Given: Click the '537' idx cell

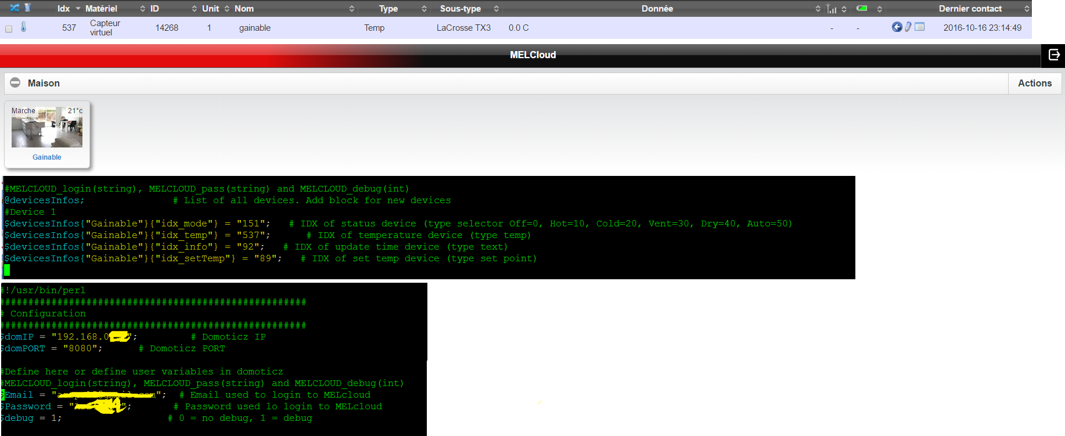Looking at the screenshot, I should (x=69, y=28).
